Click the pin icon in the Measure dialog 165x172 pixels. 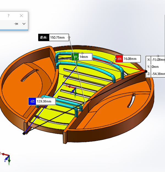[16, 24]
